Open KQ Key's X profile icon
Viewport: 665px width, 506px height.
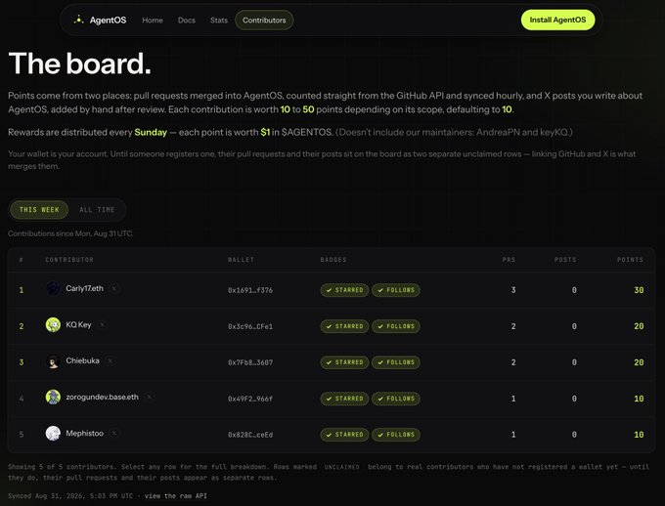(x=103, y=324)
